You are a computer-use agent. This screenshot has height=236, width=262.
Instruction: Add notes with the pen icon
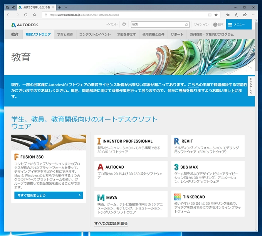[x=236, y=15]
